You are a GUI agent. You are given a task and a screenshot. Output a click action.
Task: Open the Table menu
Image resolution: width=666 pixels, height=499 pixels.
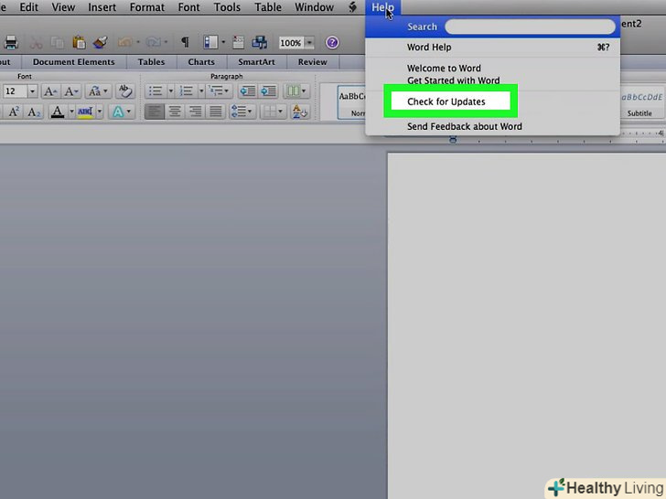(x=268, y=7)
